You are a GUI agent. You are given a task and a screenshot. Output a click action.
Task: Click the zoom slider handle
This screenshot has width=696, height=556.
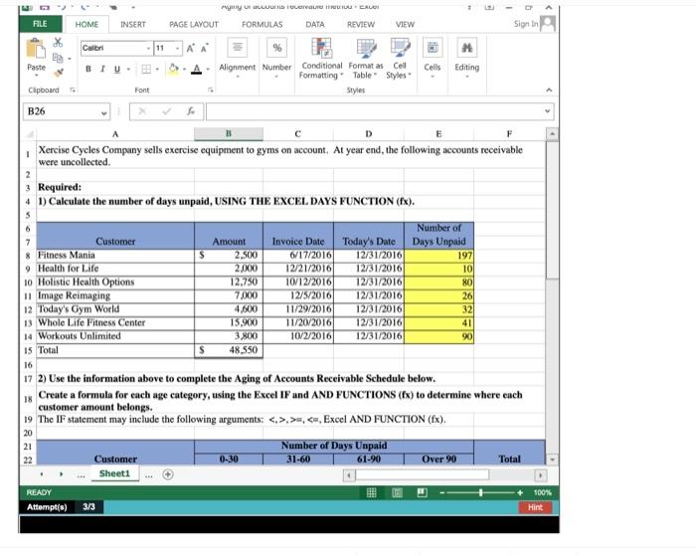click(x=480, y=493)
